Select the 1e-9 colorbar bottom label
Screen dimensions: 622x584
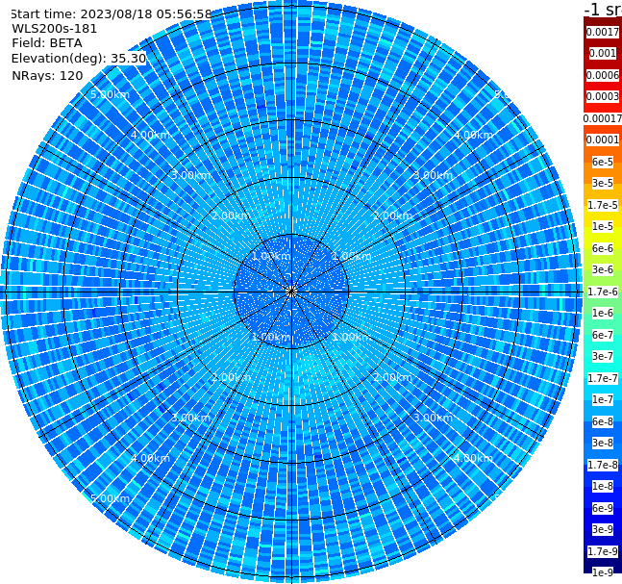point(603,572)
